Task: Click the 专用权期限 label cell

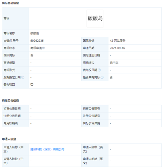Action: 15,123
